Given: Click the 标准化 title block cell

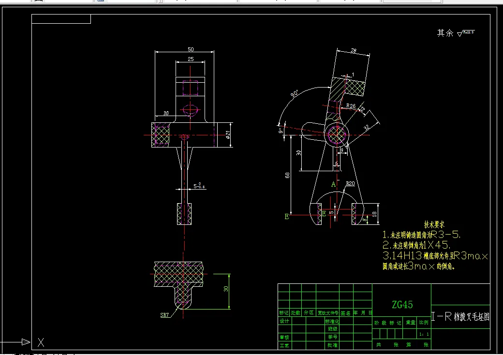Looking at the screenshot, I should pyautogui.click(x=332, y=321).
